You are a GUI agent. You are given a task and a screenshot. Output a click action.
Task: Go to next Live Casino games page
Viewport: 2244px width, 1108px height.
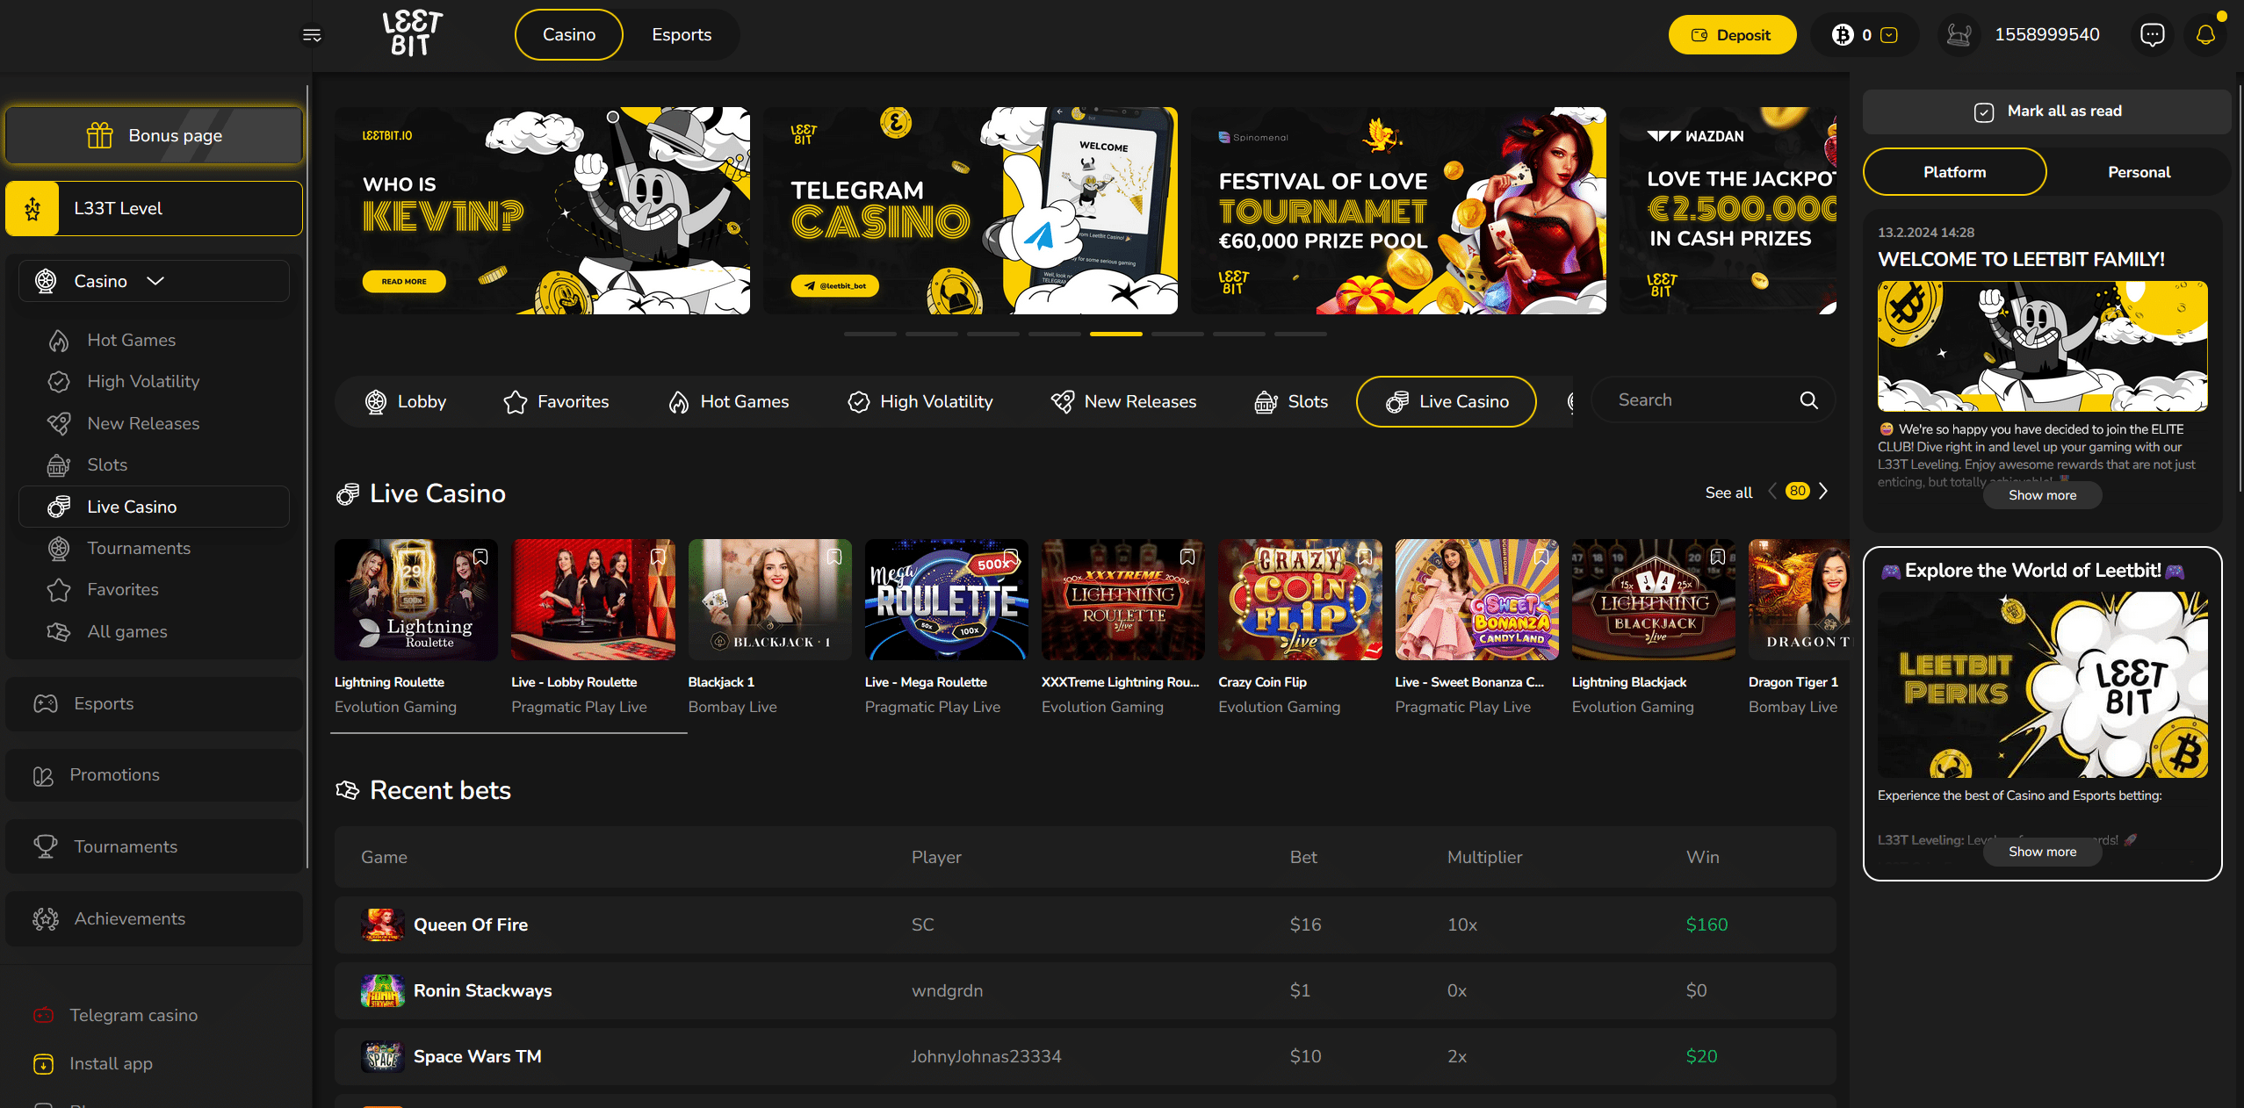pyautogui.click(x=1823, y=492)
